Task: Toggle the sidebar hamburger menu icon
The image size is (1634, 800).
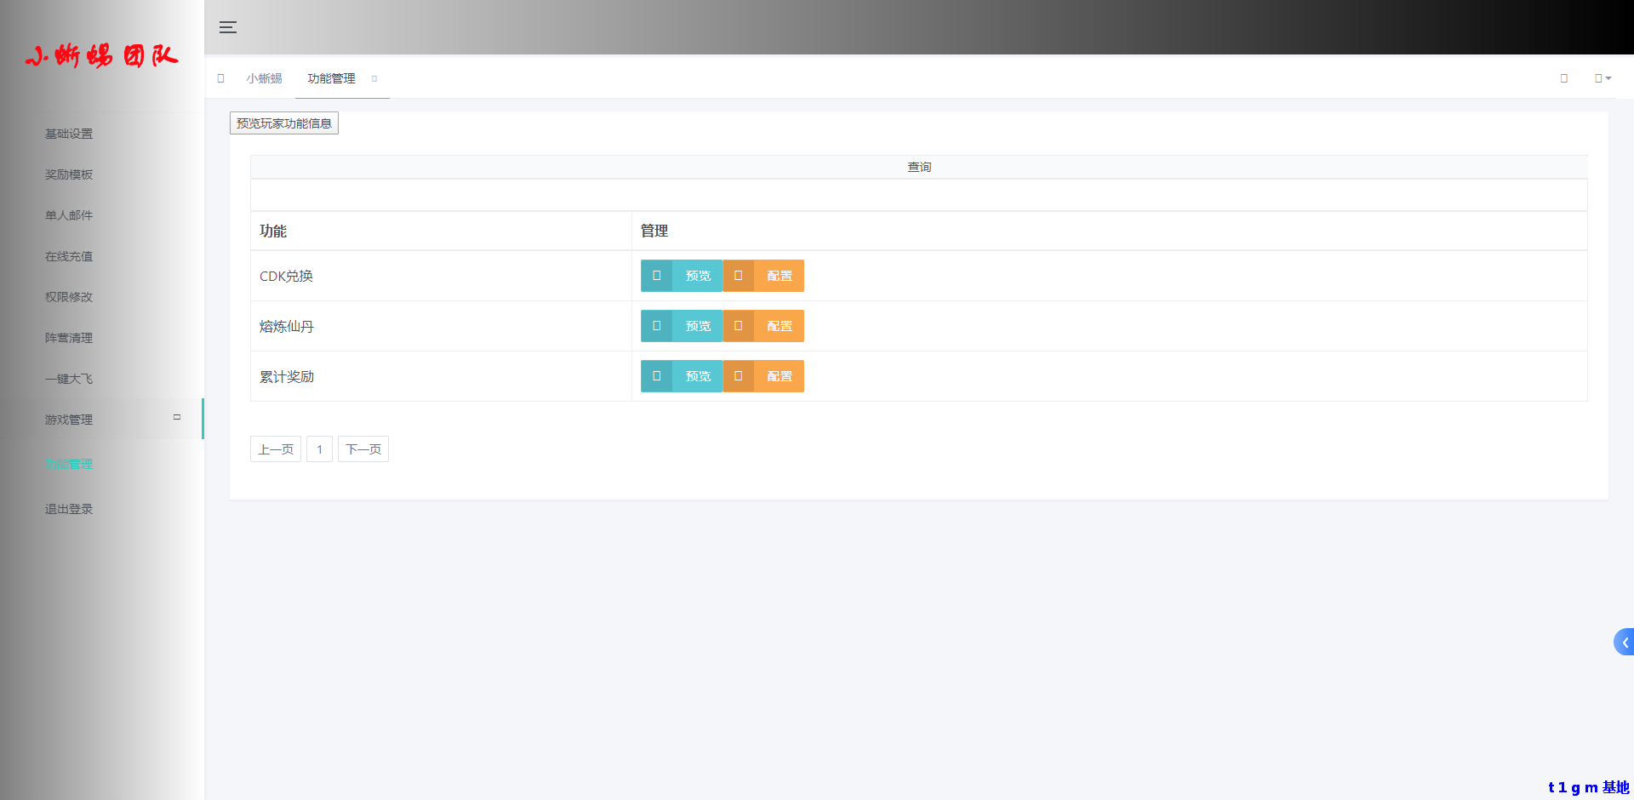Action: [228, 27]
